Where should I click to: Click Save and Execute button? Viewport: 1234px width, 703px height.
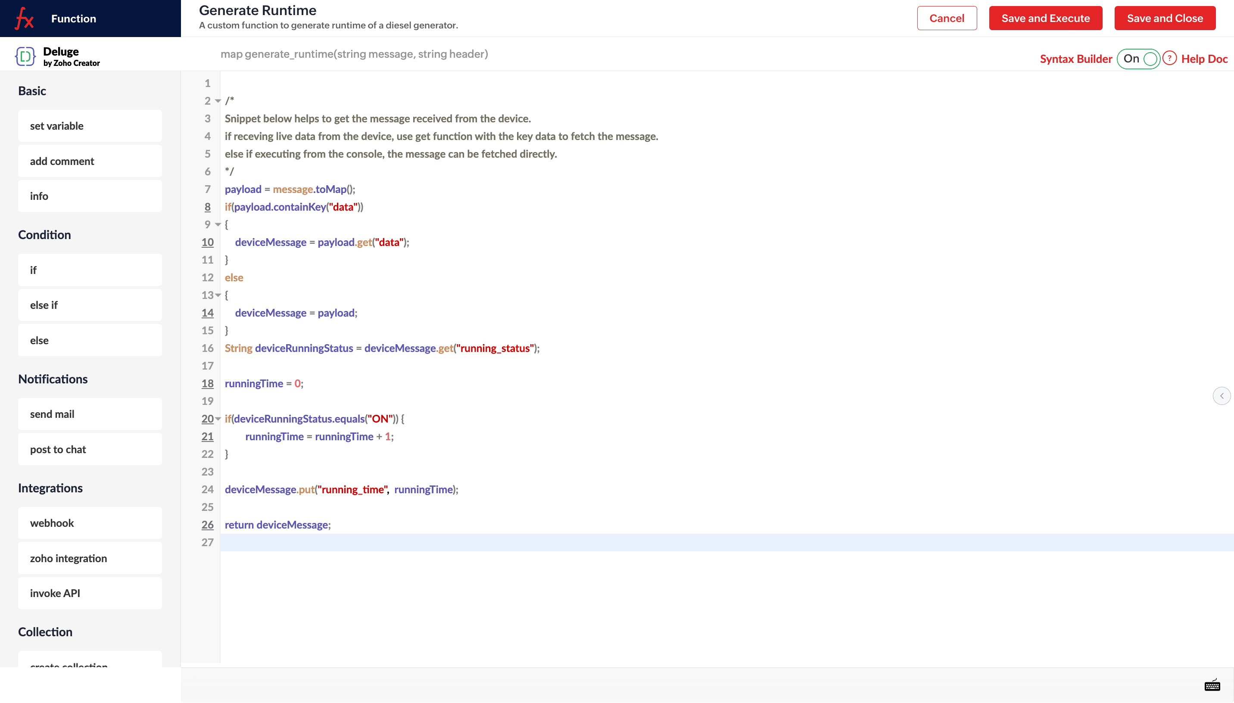click(x=1045, y=19)
